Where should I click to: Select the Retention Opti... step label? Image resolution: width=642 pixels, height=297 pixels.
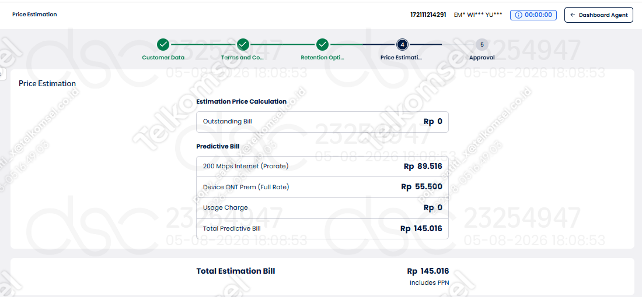tap(323, 58)
